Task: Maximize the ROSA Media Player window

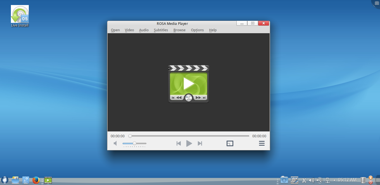Action: pyautogui.click(x=253, y=23)
